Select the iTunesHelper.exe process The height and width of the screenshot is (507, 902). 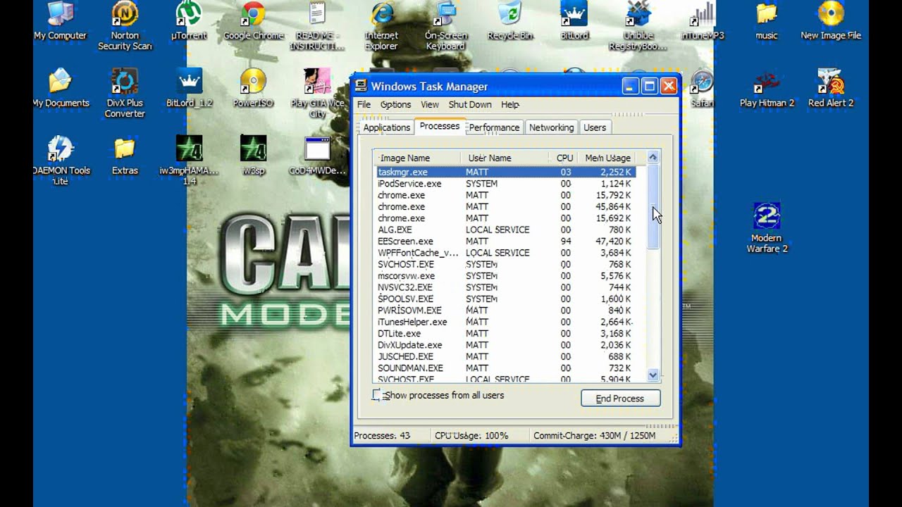(x=506, y=322)
